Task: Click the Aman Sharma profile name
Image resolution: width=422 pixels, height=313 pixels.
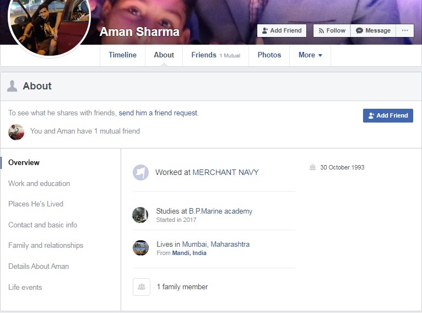Action: 139,32
